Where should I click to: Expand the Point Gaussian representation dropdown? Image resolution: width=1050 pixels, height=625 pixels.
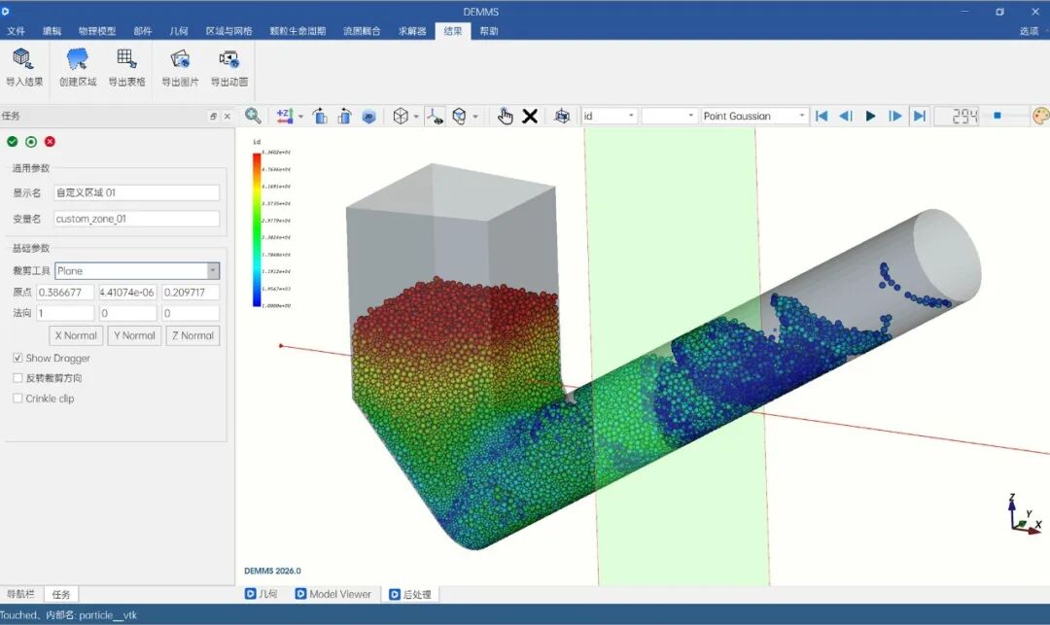pos(754,116)
